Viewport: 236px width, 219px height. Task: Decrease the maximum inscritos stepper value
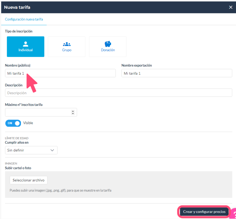pos(73,113)
